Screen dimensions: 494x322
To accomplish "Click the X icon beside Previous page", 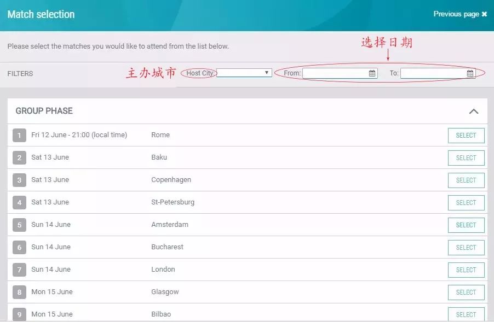I will pyautogui.click(x=484, y=15).
